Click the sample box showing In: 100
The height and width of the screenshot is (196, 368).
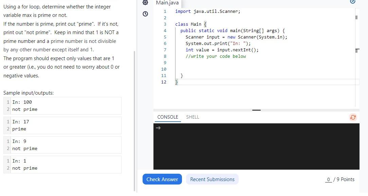pos(62,105)
